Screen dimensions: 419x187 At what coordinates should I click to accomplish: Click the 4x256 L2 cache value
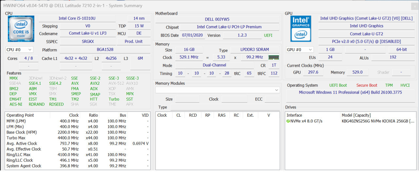[111, 58]
